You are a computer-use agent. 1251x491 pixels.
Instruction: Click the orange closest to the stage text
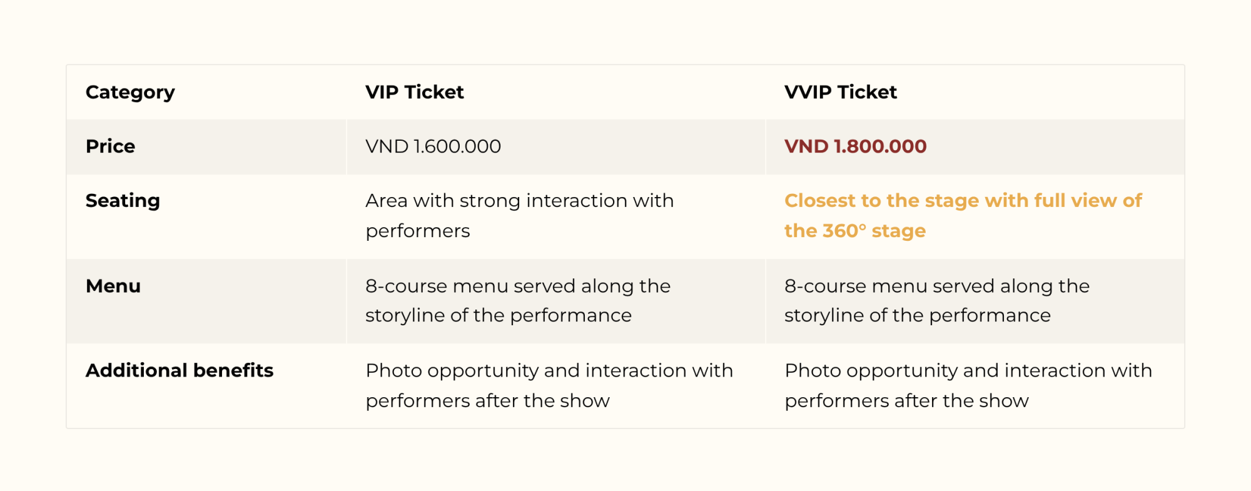963,201
